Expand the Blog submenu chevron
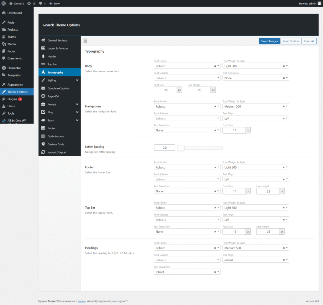This screenshot has height=305, width=323. click(x=77, y=112)
